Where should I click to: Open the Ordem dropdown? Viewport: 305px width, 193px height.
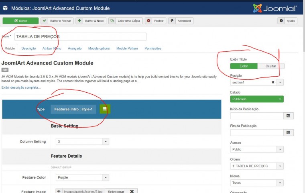257,166
